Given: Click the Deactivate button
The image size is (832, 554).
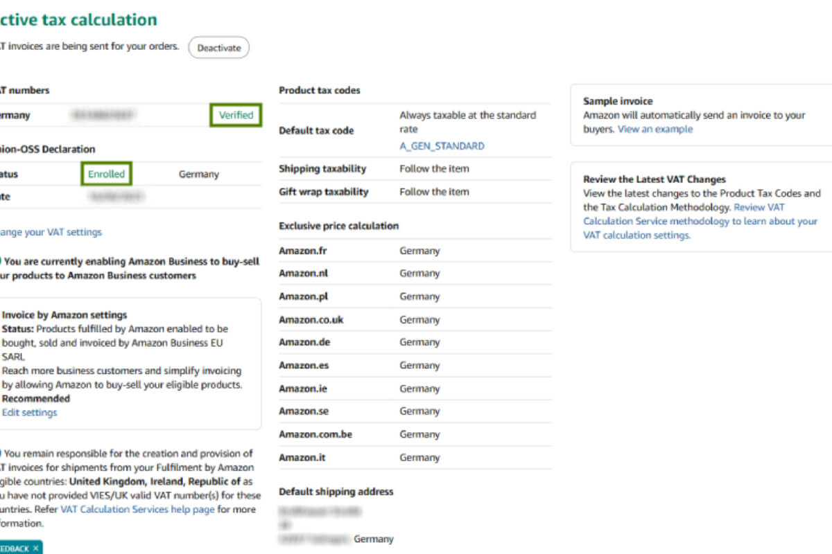Looking at the screenshot, I should tap(218, 48).
